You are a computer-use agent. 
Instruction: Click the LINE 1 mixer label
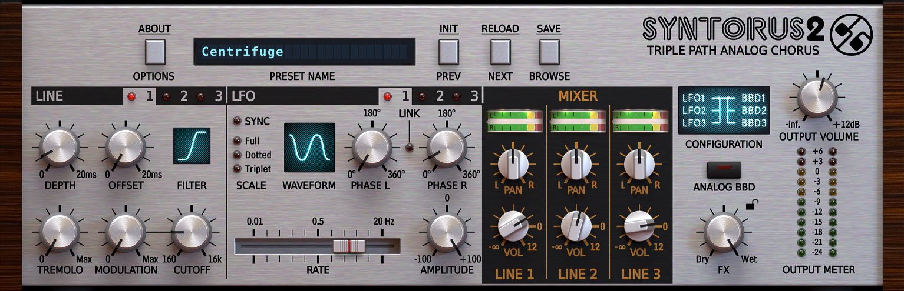(x=514, y=274)
